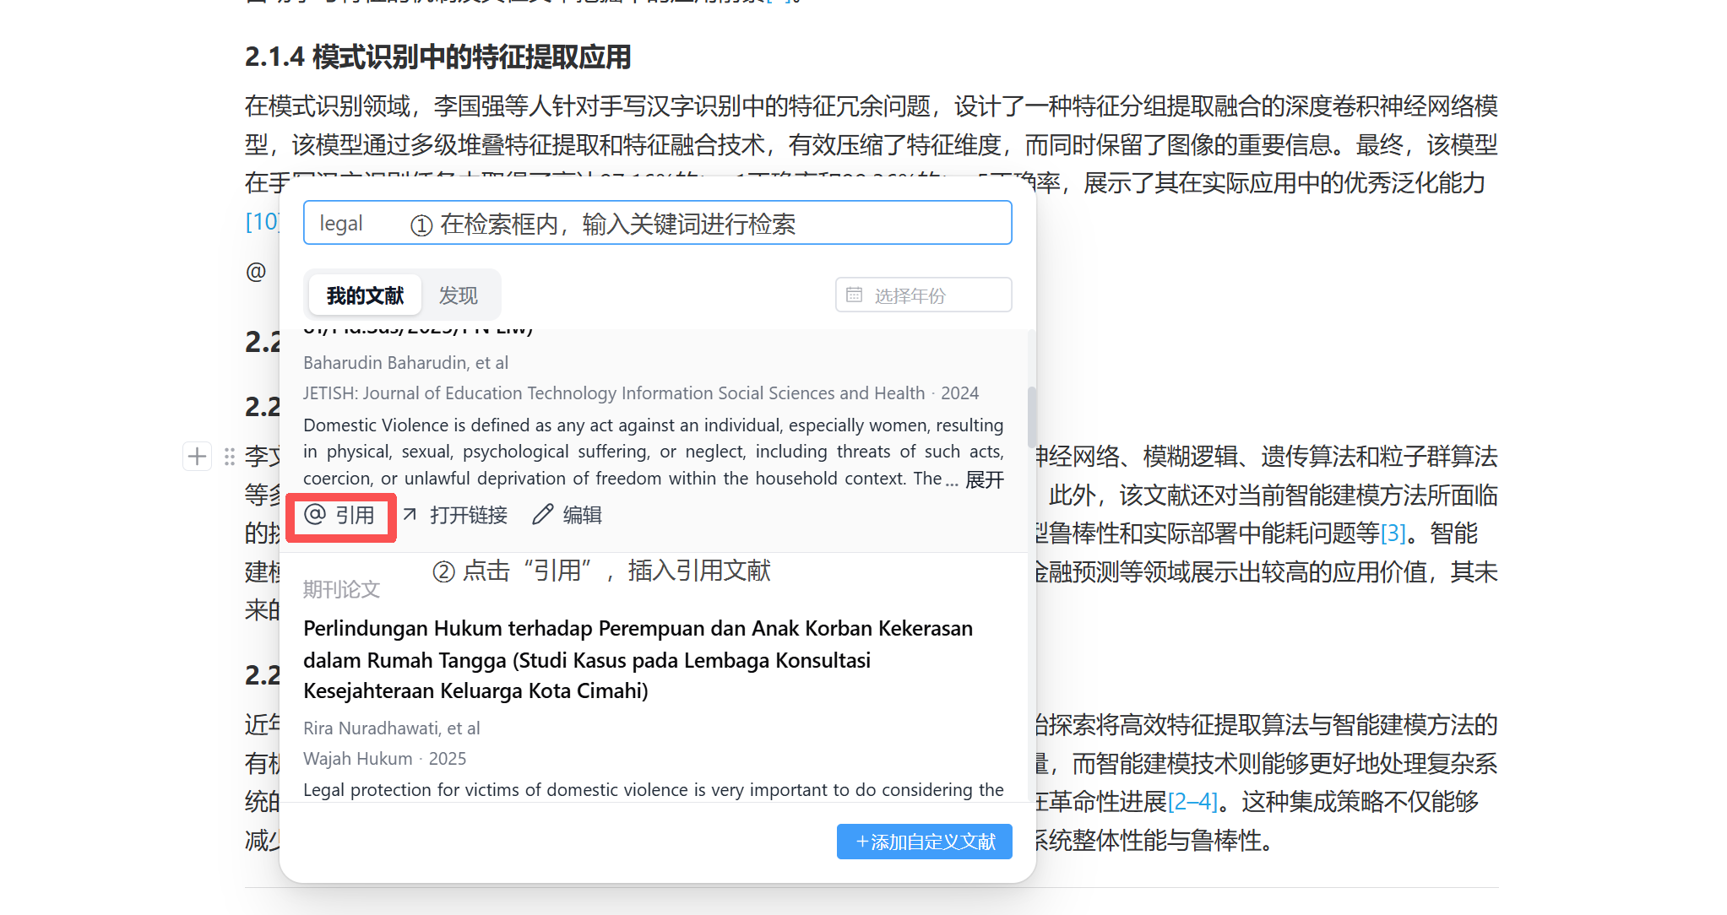
Task: Click citation link [2–4]
Action: (x=1192, y=802)
